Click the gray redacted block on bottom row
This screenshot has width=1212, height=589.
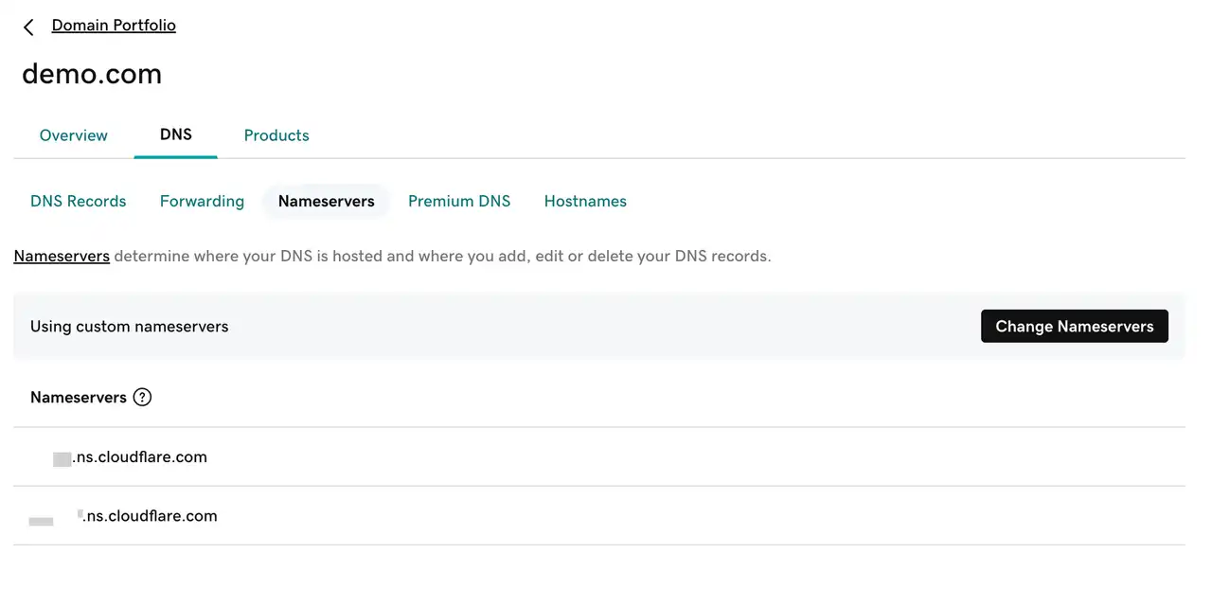41,521
